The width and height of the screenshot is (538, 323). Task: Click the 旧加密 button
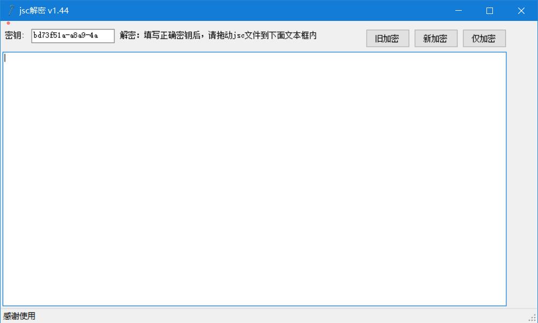pyautogui.click(x=387, y=39)
